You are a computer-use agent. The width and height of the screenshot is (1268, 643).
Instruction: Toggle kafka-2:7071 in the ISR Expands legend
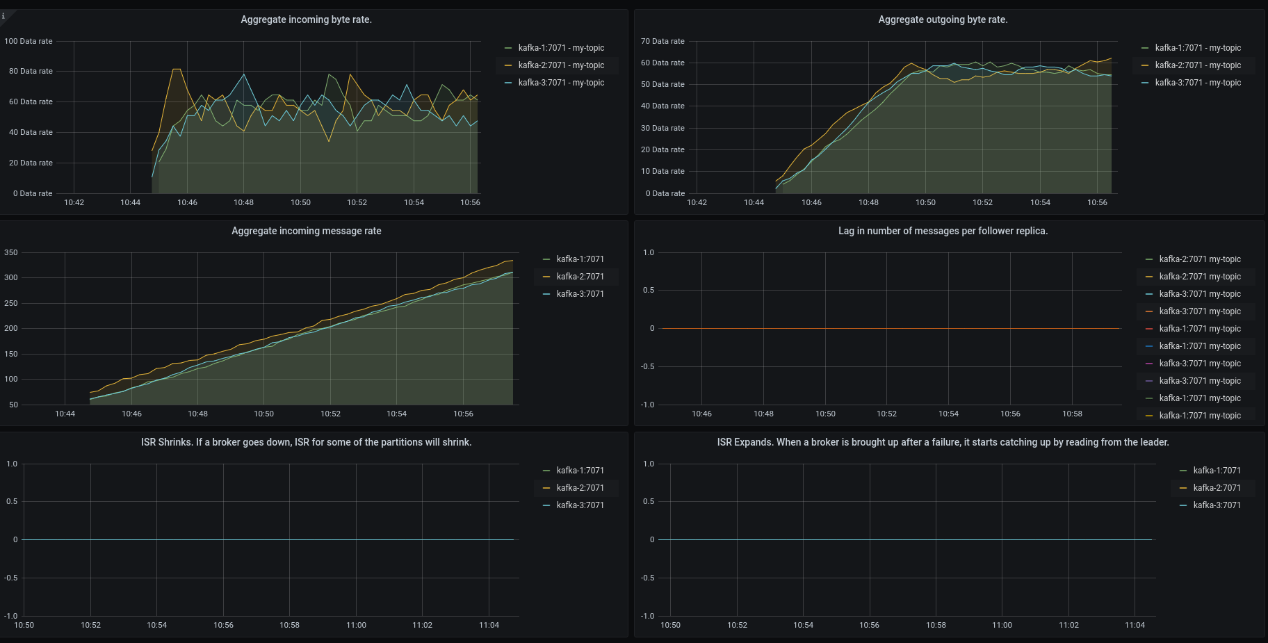coord(1217,487)
